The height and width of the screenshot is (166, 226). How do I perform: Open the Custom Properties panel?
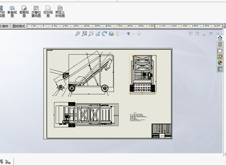click(x=220, y=69)
